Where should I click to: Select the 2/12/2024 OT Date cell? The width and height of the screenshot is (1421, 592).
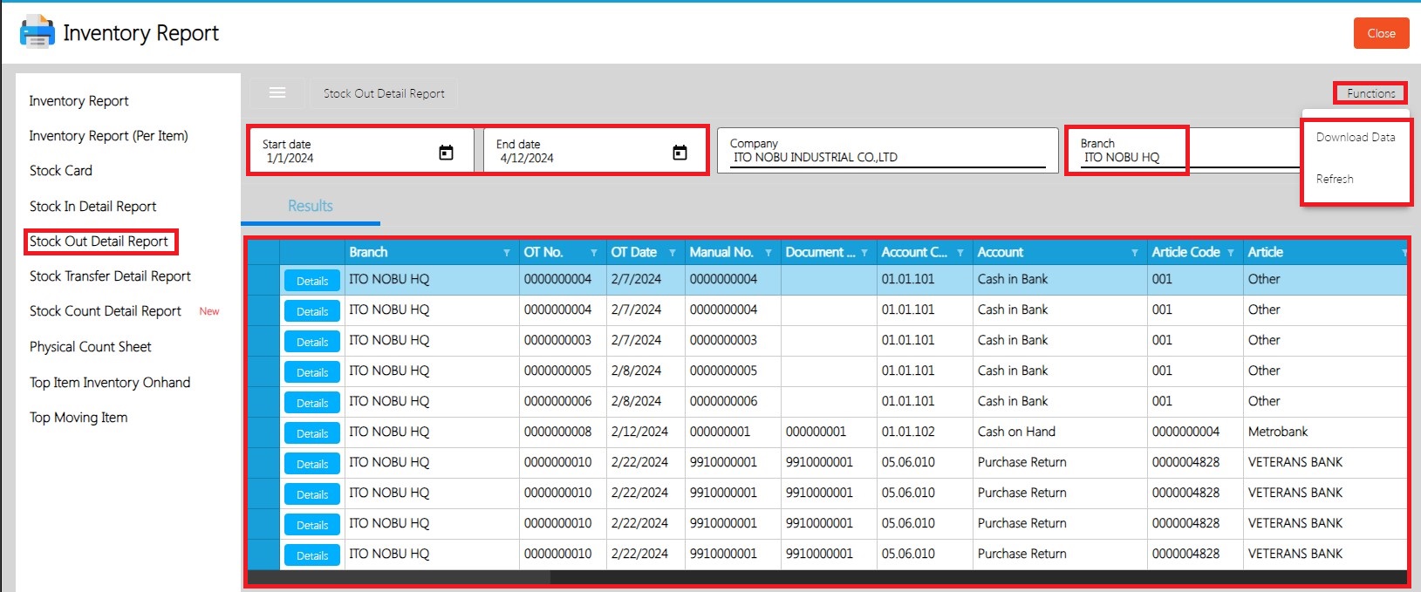(646, 432)
